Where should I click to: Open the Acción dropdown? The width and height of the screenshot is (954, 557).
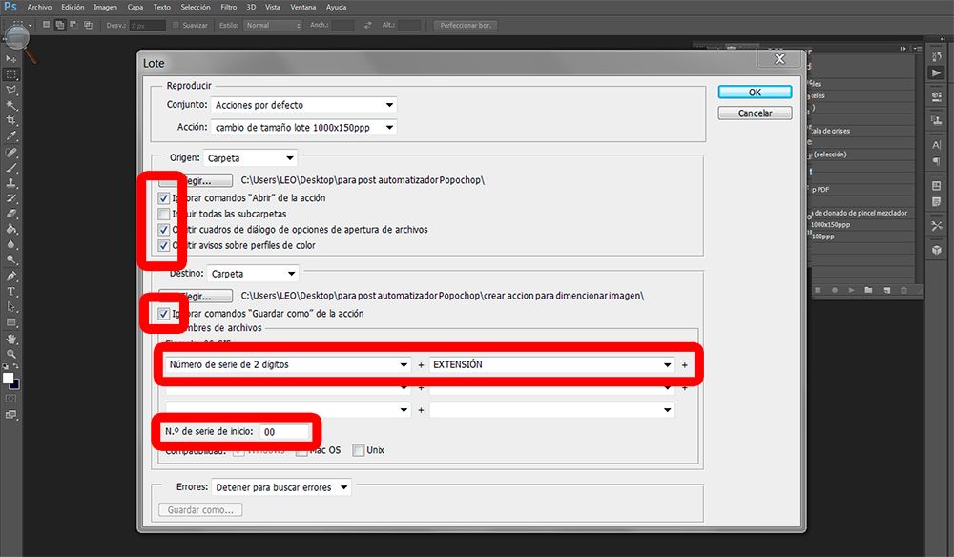(x=303, y=128)
